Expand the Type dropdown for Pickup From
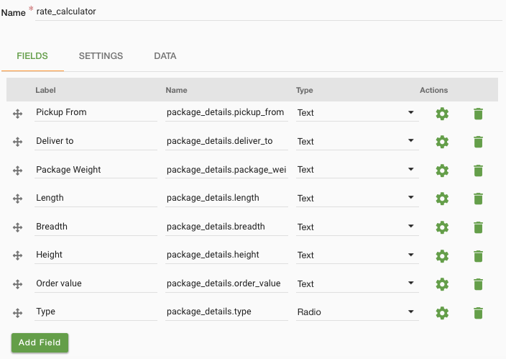The width and height of the screenshot is (506, 359). [x=357, y=113]
